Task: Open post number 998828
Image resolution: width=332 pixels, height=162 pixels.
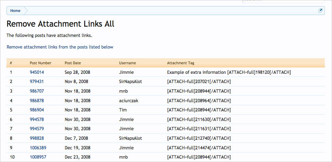Action: (37, 138)
